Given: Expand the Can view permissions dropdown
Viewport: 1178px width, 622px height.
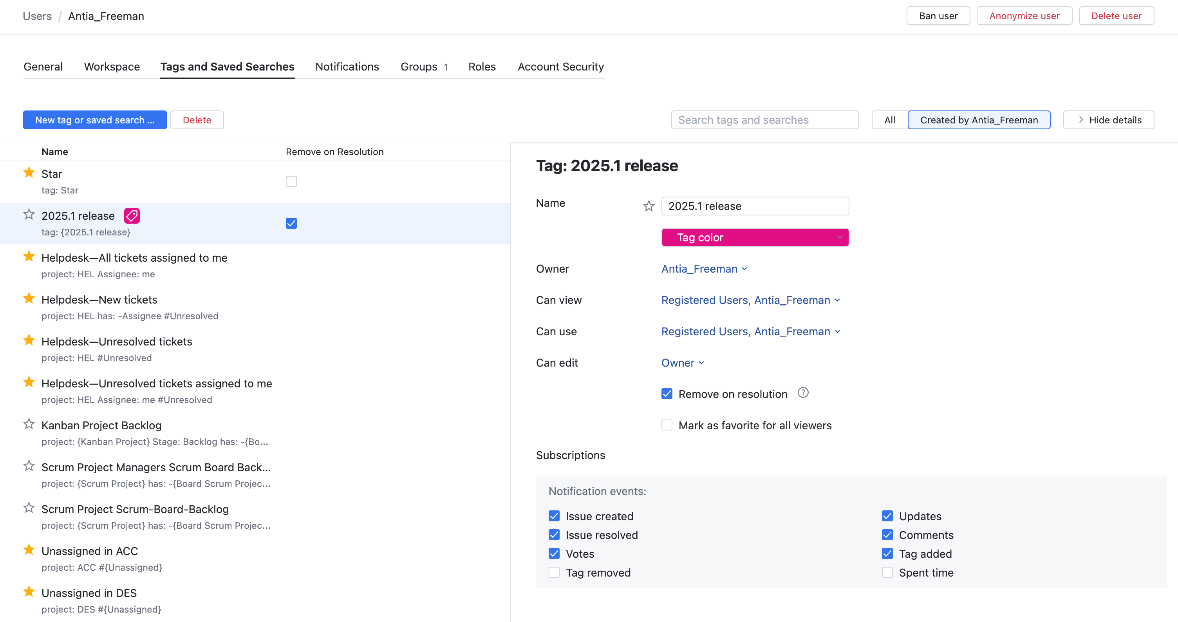Looking at the screenshot, I should tap(750, 300).
